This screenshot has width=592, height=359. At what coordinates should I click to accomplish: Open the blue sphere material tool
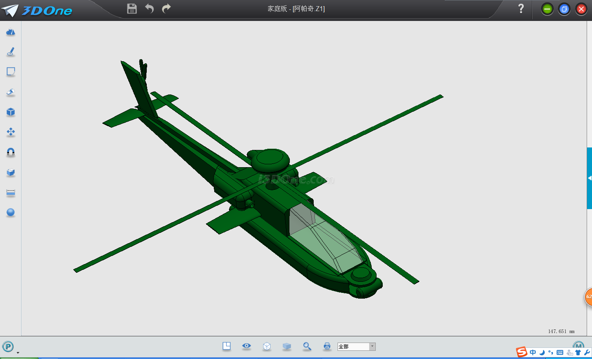pyautogui.click(x=11, y=212)
